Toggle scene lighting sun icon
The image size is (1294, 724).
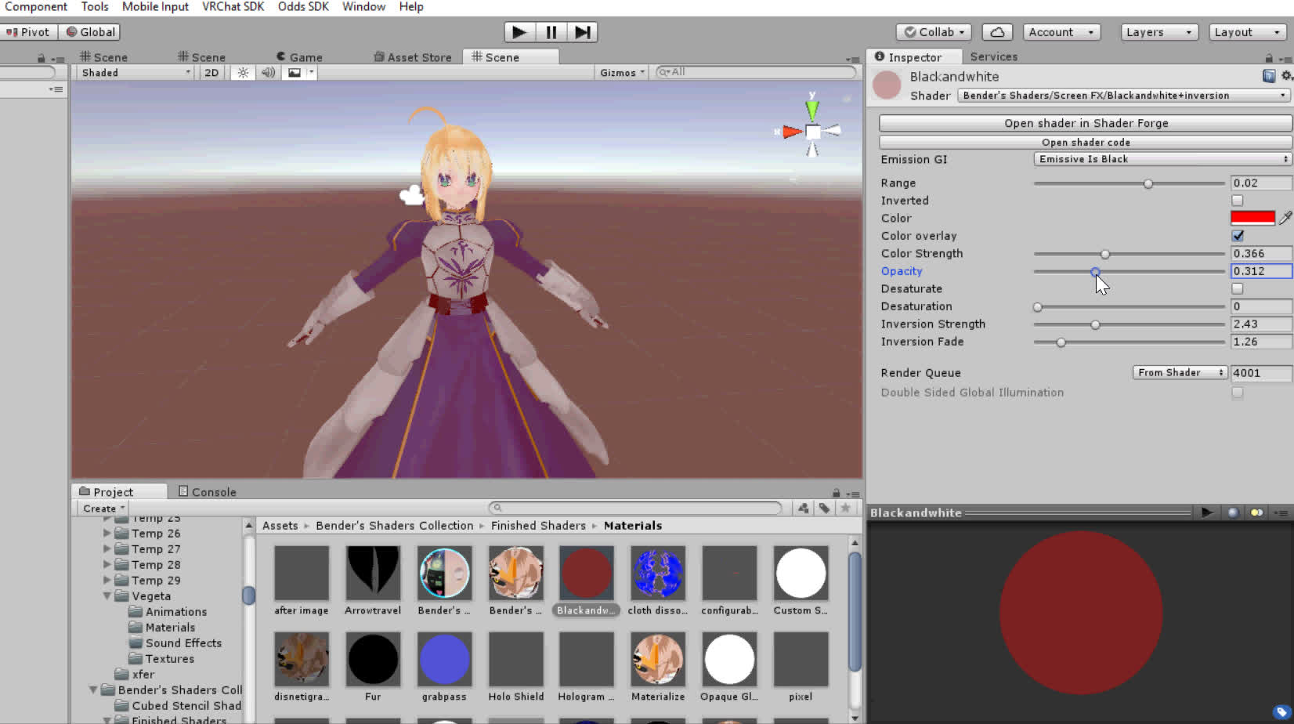pyautogui.click(x=243, y=72)
